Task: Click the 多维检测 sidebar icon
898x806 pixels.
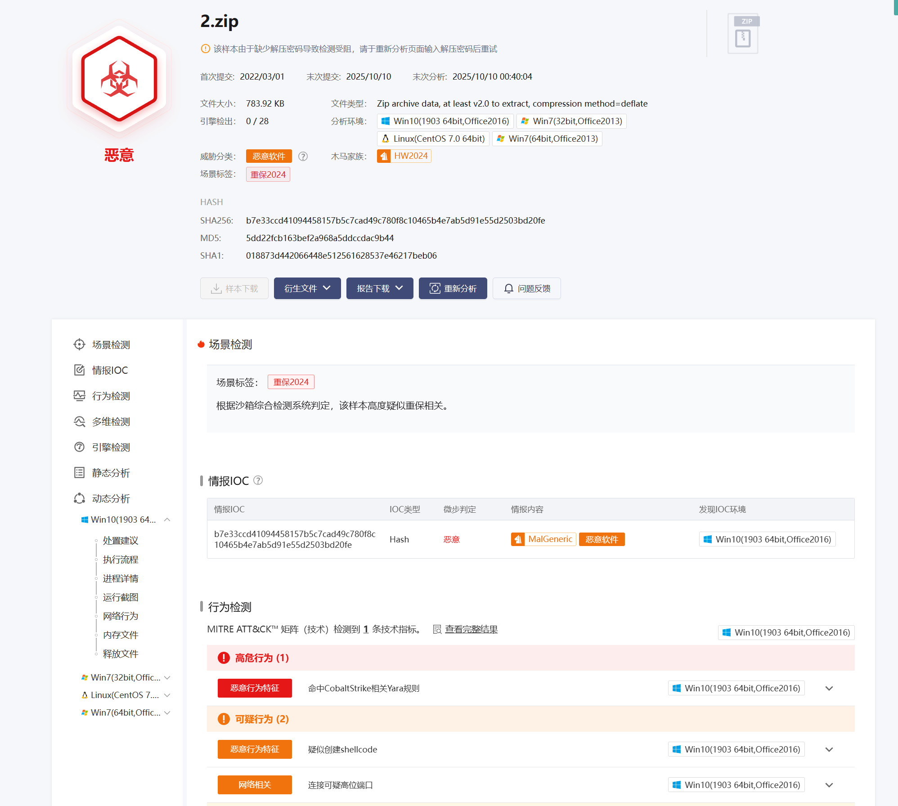Action: tap(79, 421)
